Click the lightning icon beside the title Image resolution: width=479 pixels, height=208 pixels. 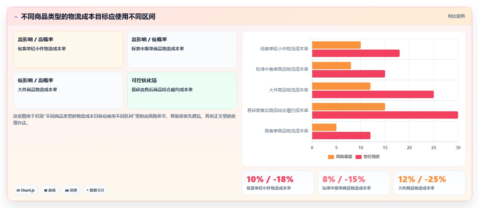tap(16, 17)
